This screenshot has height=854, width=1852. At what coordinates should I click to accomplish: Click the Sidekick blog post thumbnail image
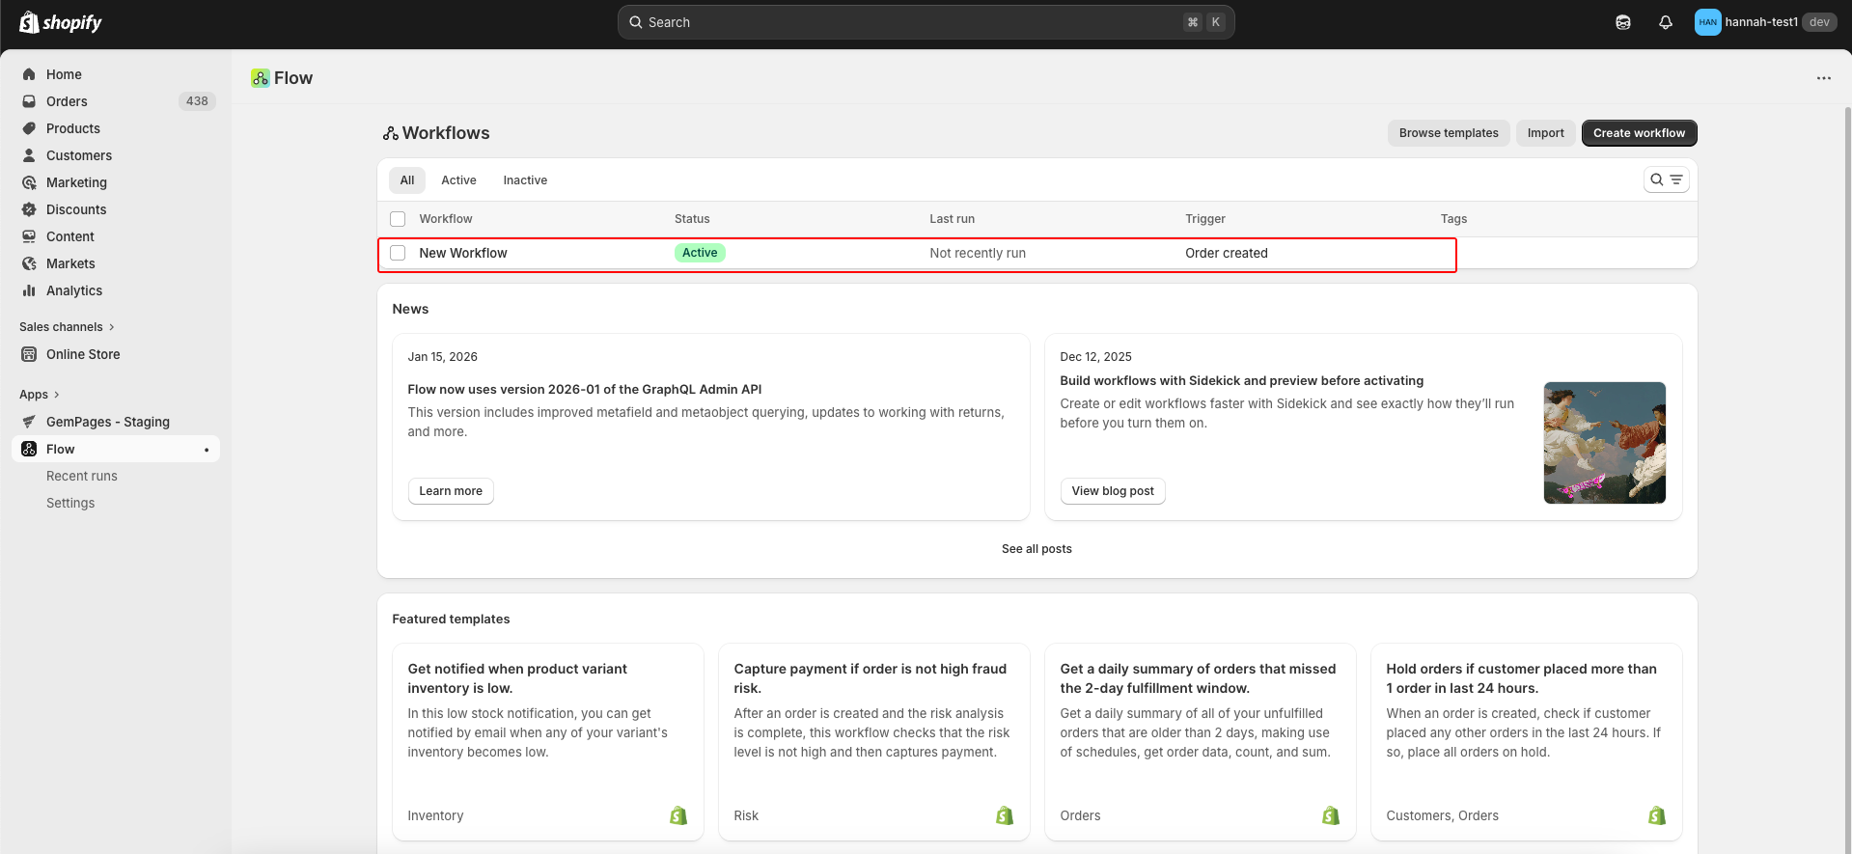click(x=1604, y=443)
